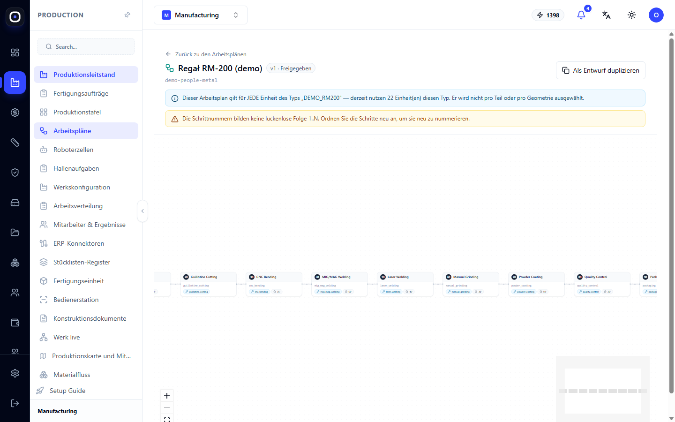Open Produktionsleitstand in the sidebar
This screenshot has width=675, height=422.
coord(86,75)
